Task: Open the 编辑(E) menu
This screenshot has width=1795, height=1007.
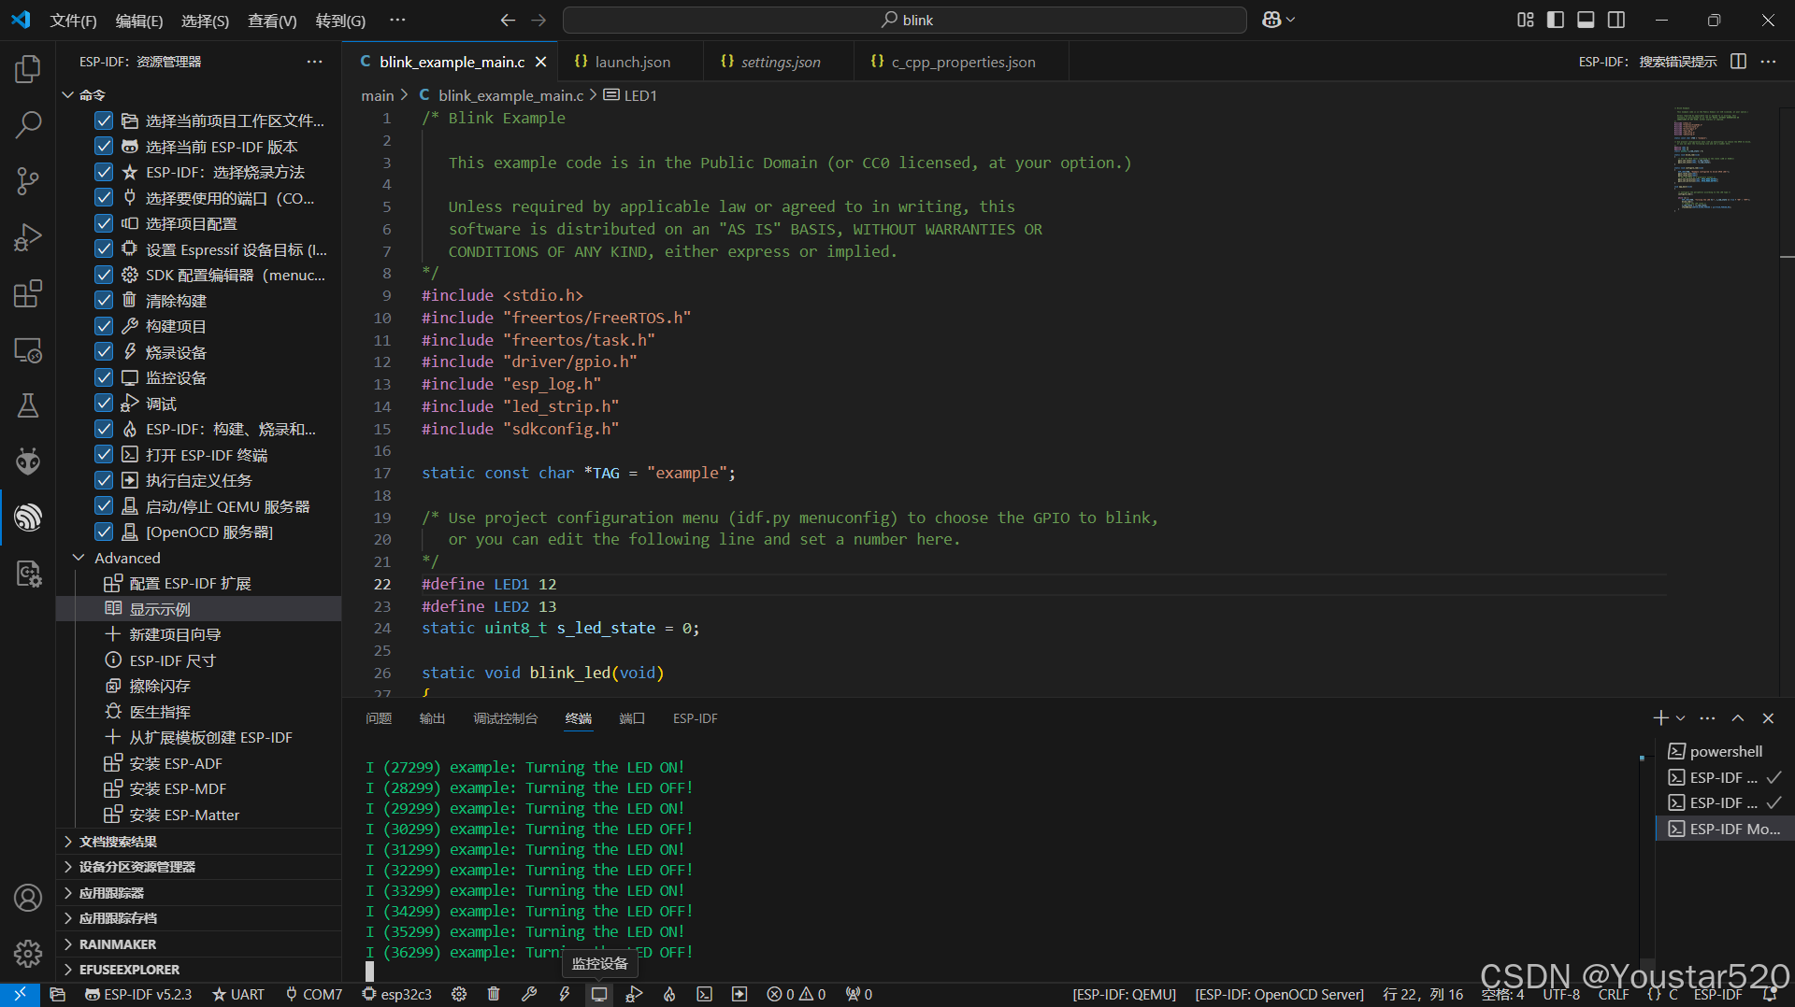Action: 139,21
